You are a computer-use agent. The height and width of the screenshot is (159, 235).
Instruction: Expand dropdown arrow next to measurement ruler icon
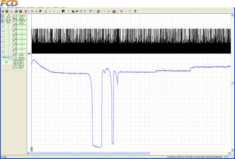[x=94, y=11]
